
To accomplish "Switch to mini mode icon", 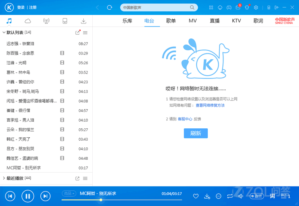I will [277, 7].
